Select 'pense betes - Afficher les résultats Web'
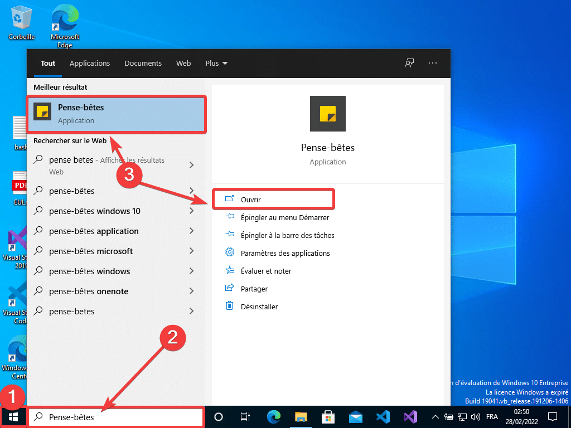 107,166
